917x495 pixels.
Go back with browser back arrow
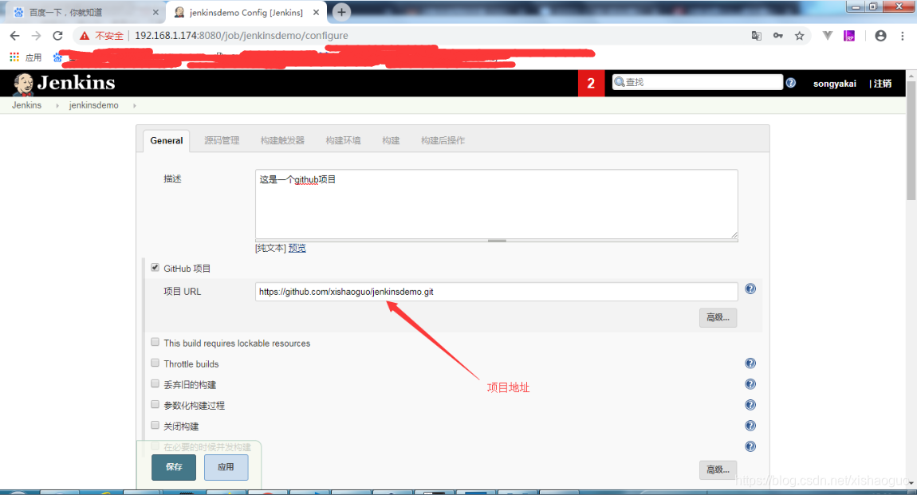coord(14,36)
